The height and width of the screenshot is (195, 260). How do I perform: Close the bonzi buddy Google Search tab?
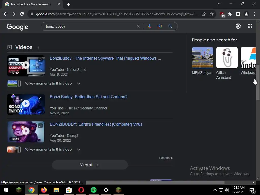click(x=59, y=5)
